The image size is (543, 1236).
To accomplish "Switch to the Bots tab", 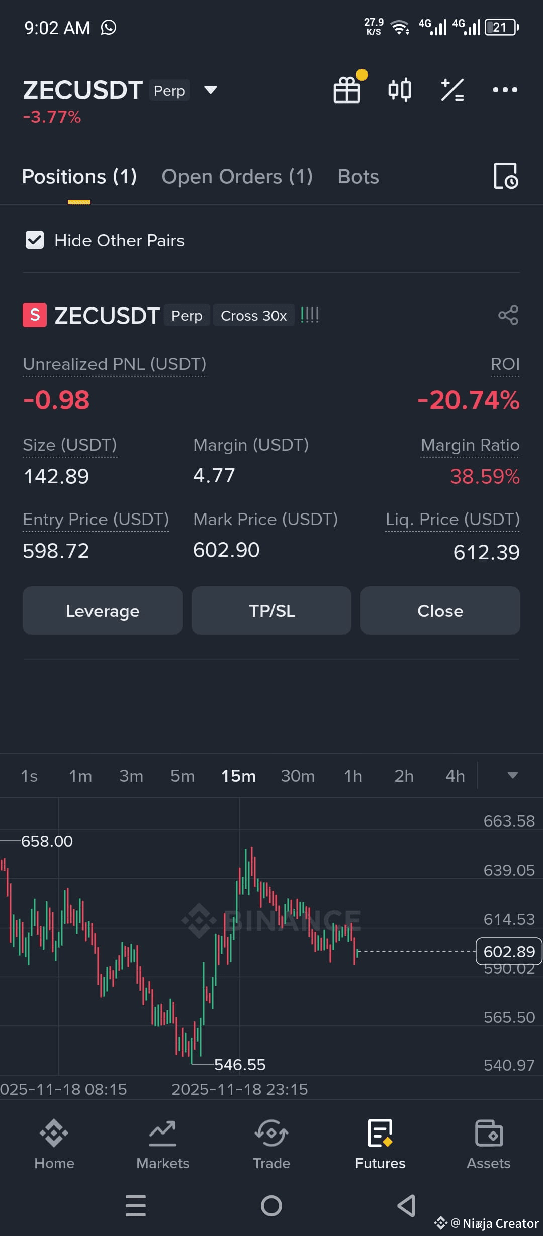I will 358,177.
